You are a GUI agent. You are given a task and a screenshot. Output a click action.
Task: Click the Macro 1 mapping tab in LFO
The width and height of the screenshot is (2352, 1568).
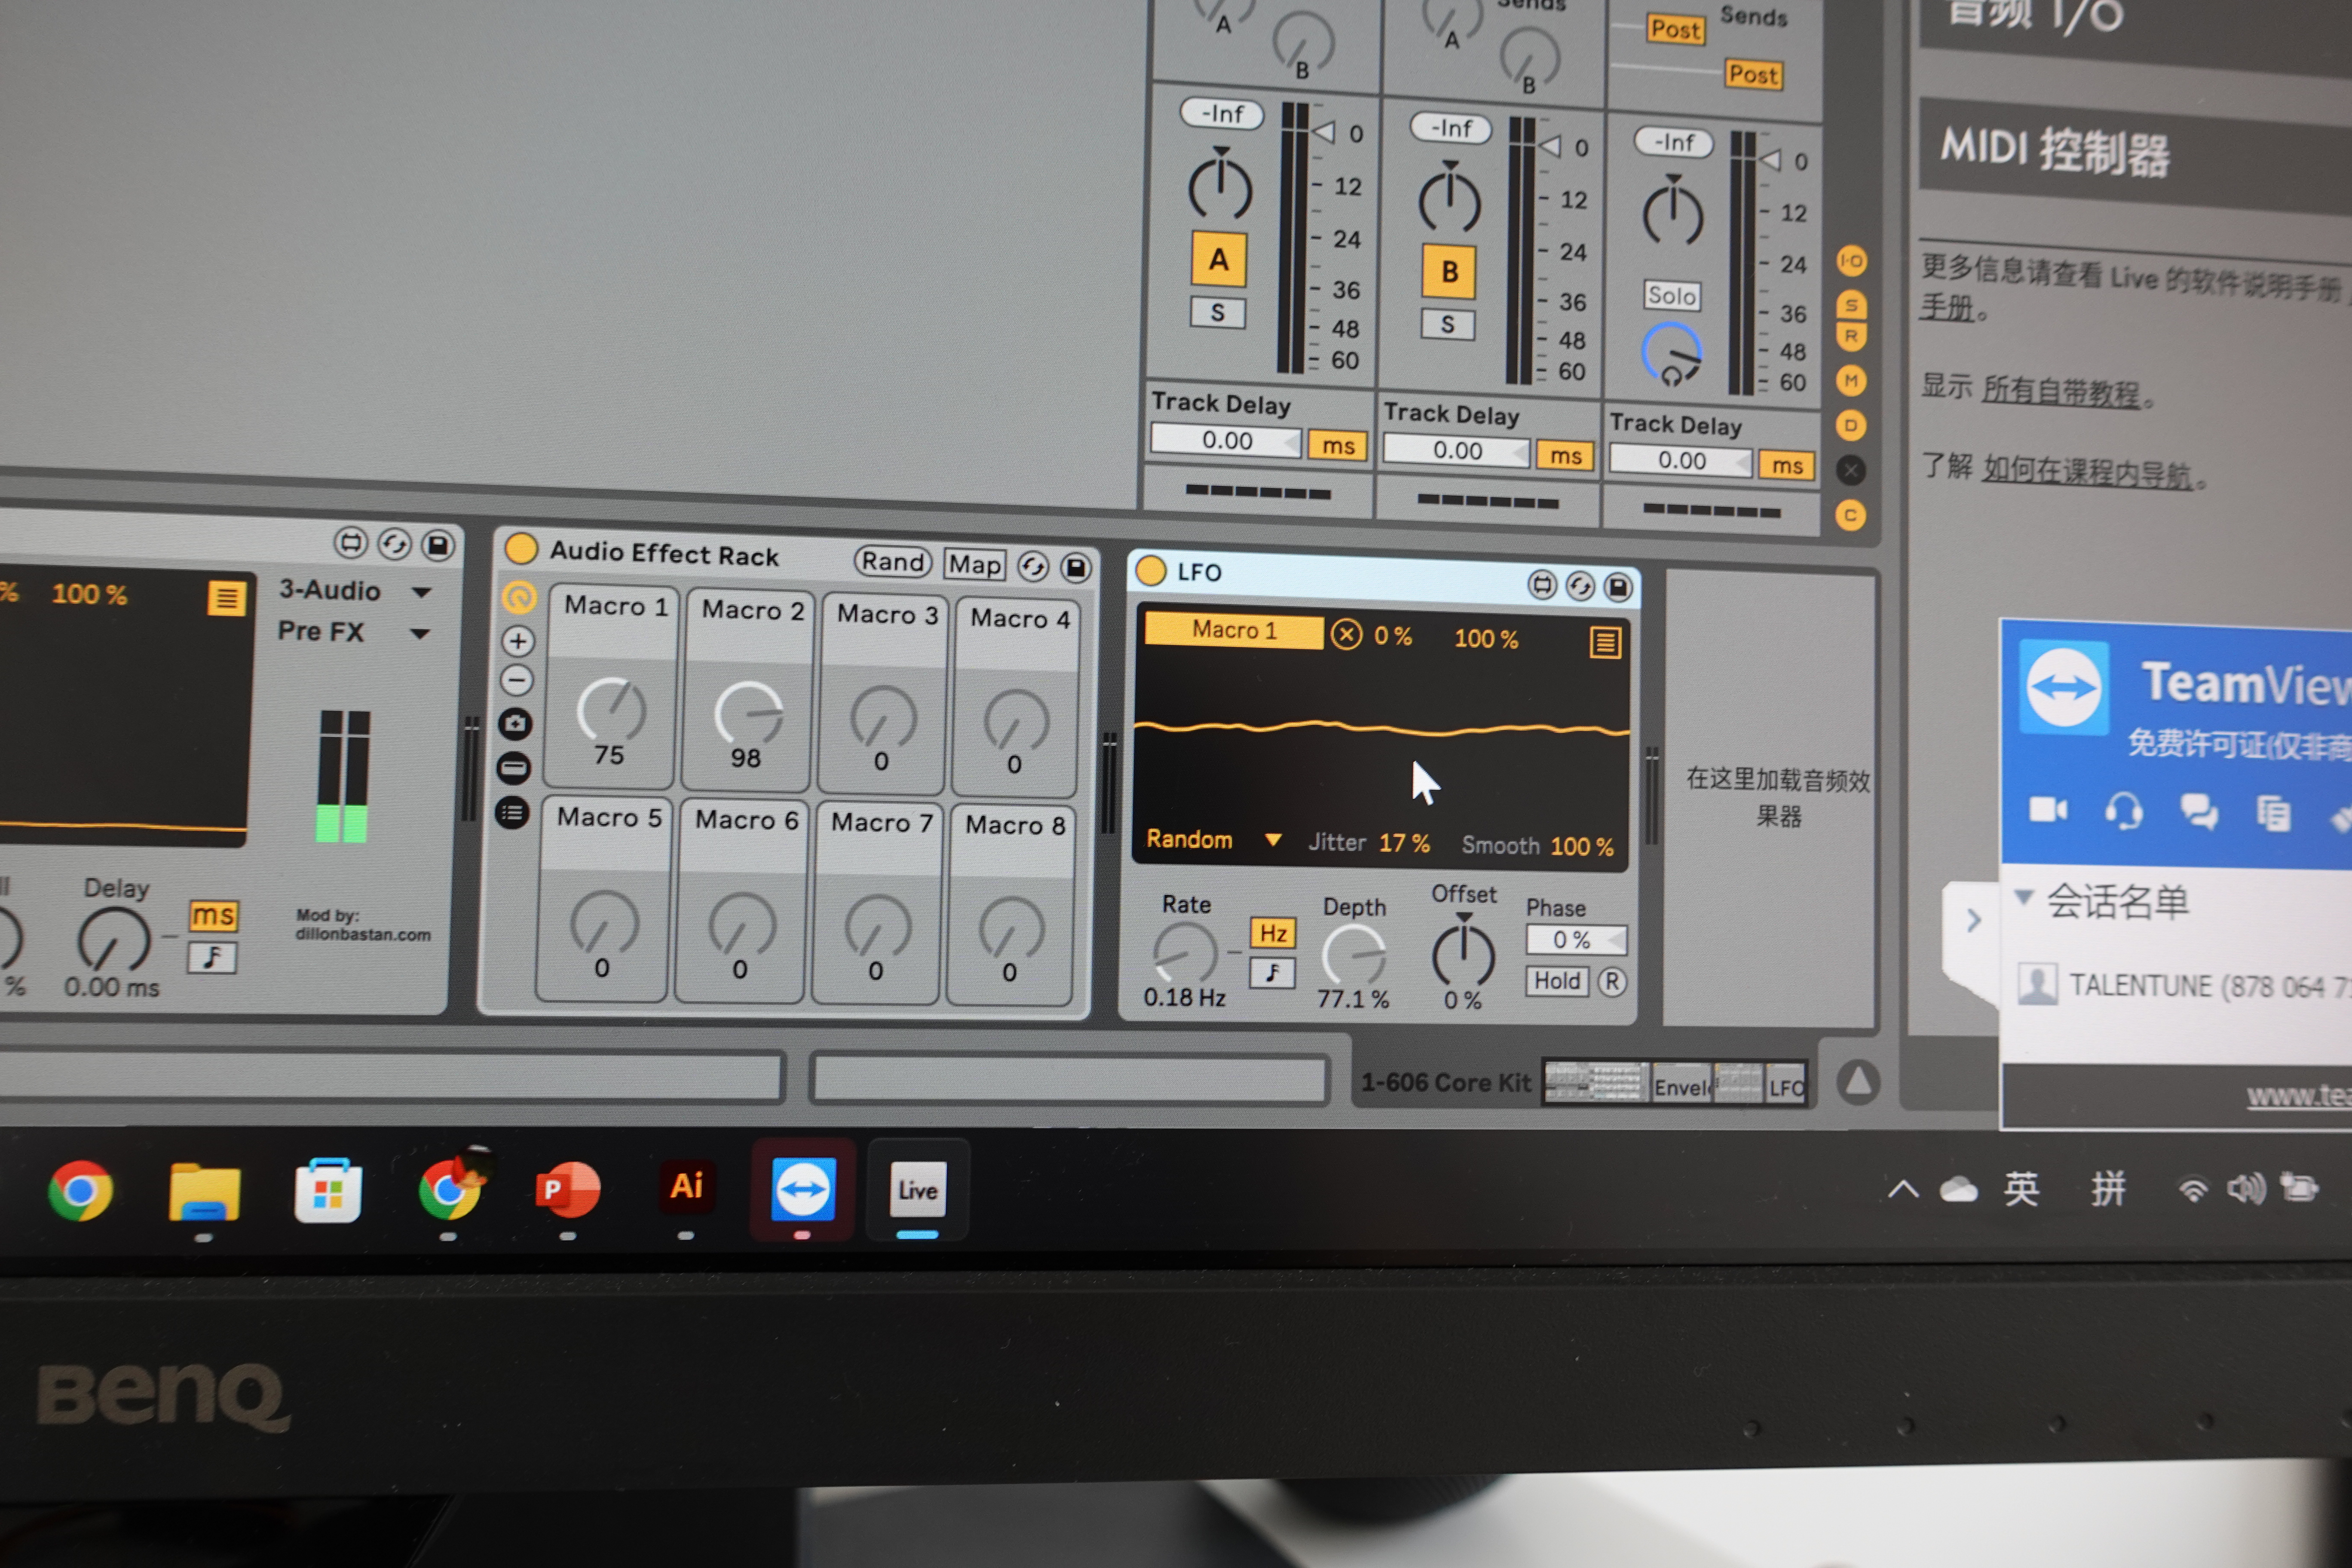[1233, 630]
